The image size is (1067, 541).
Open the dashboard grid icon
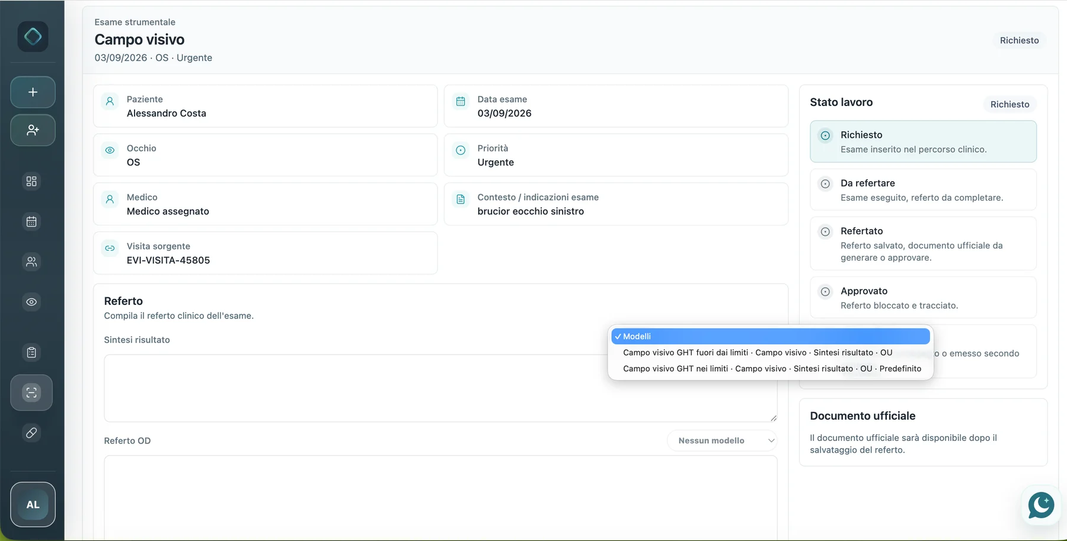click(31, 181)
